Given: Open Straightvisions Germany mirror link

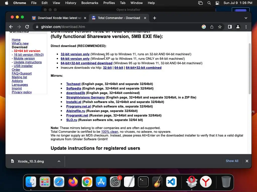Looking at the screenshot, I should (86, 97).
